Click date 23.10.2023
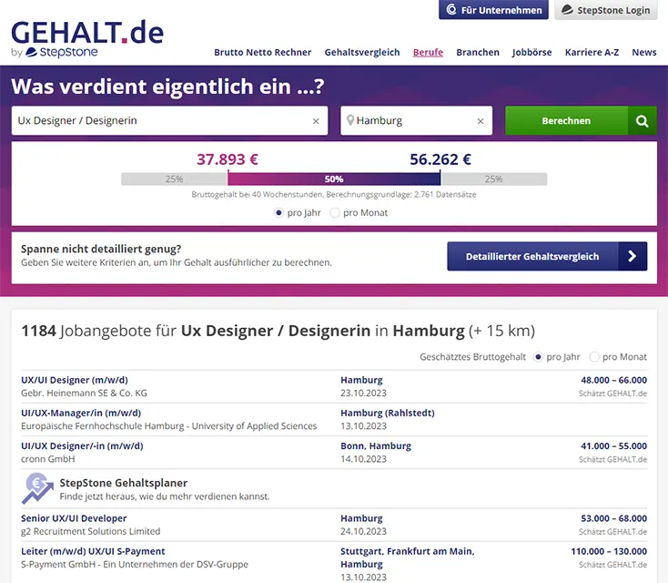This screenshot has height=583, width=668. 363,393
